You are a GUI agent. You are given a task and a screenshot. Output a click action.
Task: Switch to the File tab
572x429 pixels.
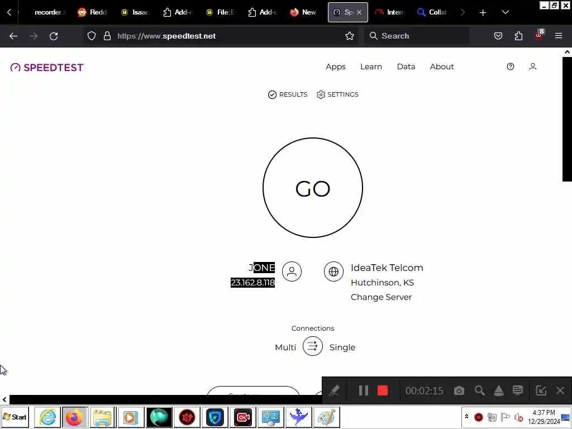pos(220,12)
